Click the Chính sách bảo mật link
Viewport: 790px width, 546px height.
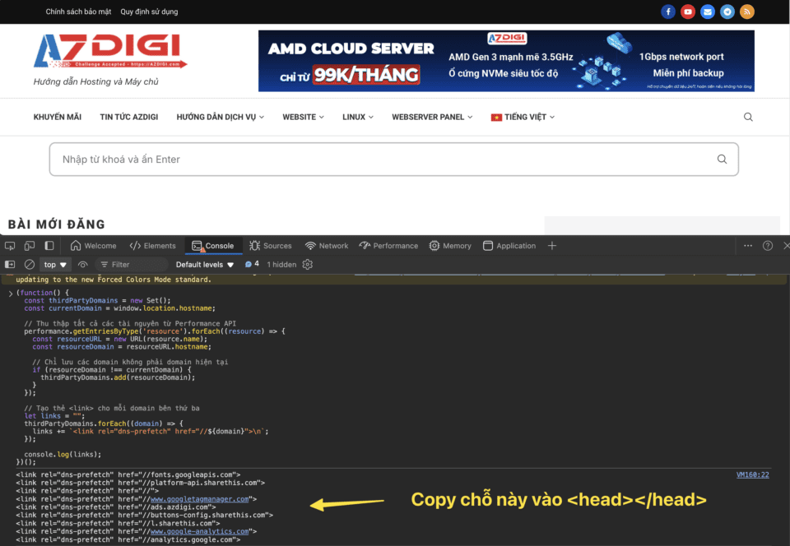click(77, 12)
